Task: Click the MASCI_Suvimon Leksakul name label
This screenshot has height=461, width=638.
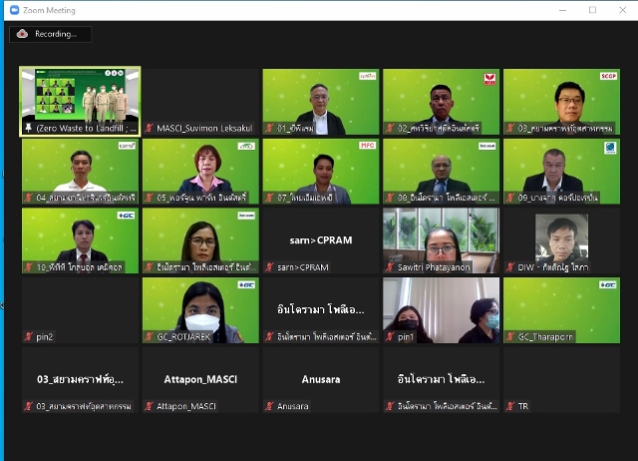Action: point(204,129)
